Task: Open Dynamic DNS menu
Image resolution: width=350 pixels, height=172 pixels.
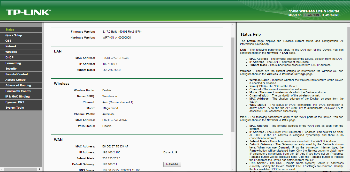Action: [21, 102]
